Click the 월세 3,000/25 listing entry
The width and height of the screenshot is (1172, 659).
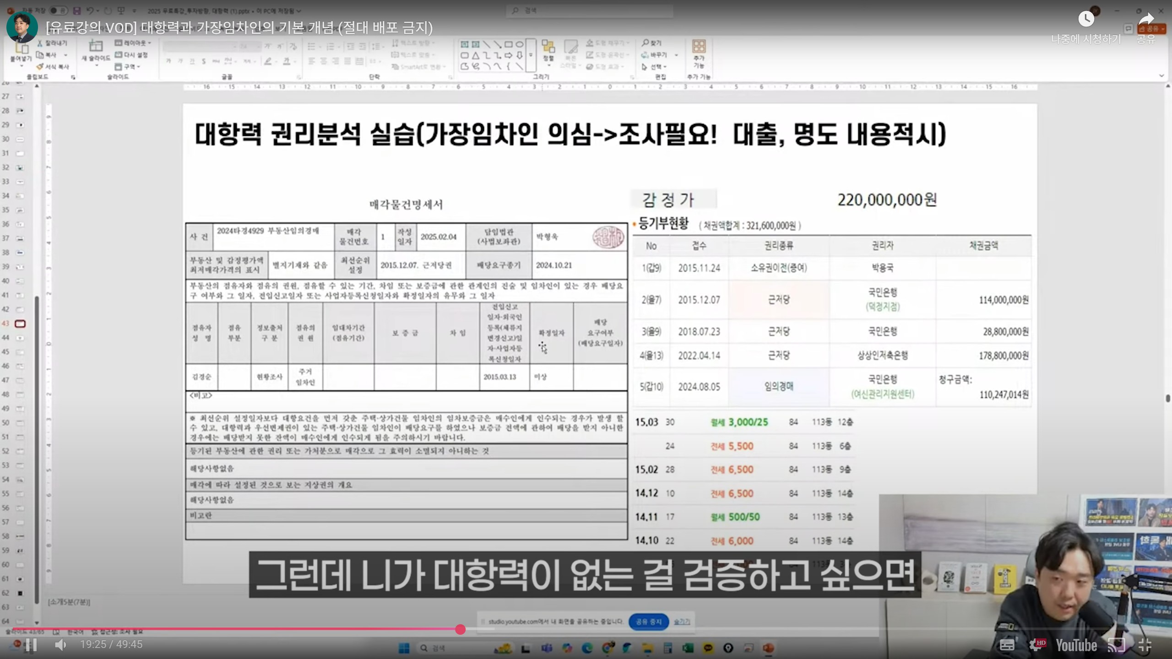click(x=739, y=422)
